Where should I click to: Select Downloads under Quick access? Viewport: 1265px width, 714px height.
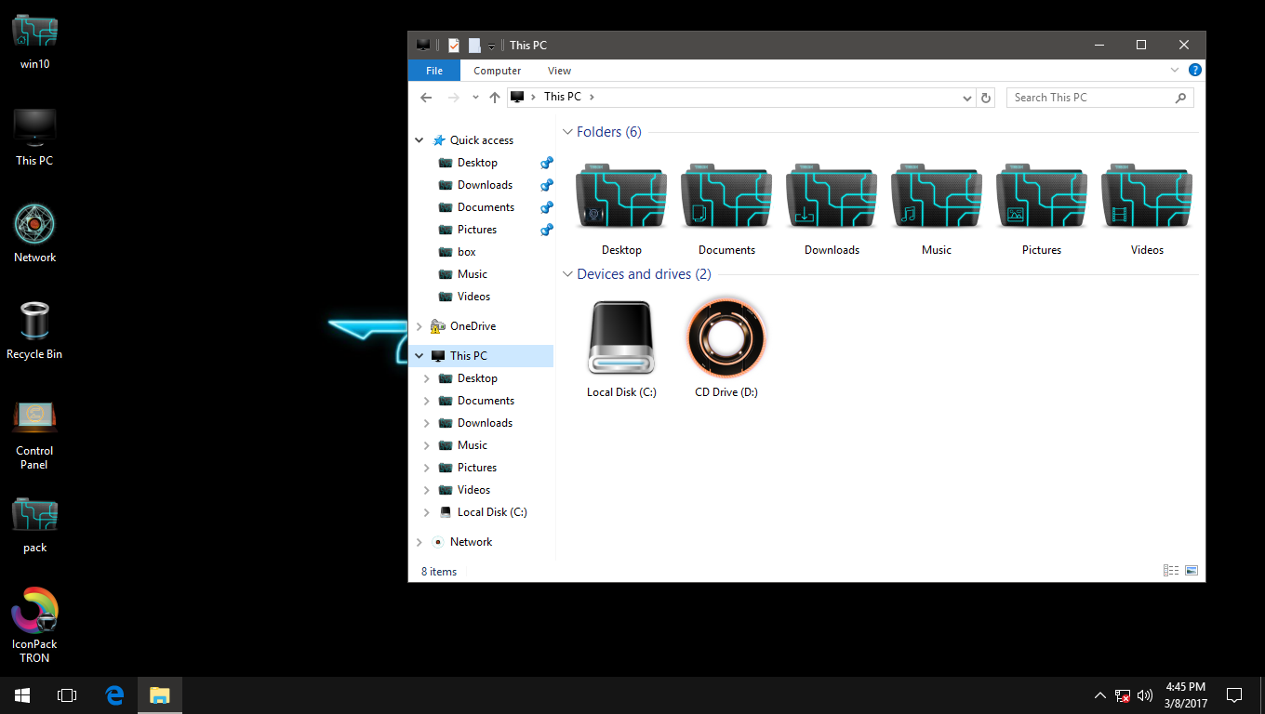click(485, 185)
